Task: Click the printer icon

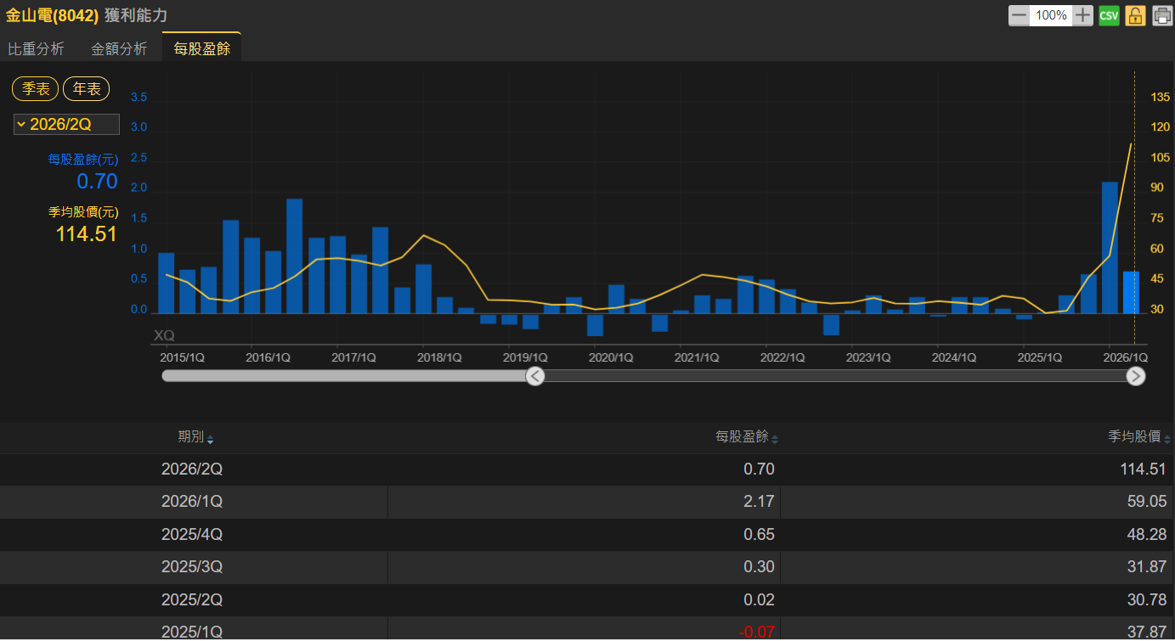Action: point(1161,15)
